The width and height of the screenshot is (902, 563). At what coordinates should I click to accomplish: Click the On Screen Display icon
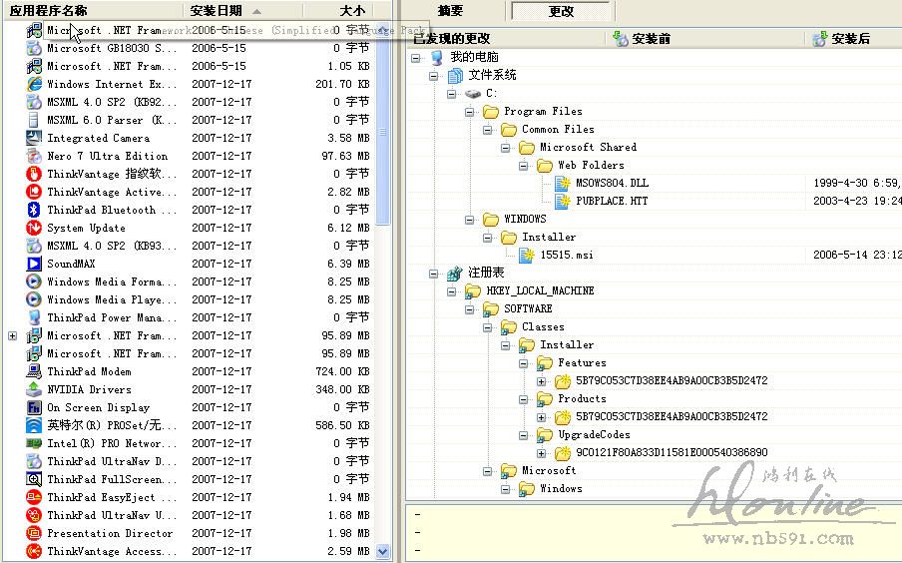click(x=34, y=407)
